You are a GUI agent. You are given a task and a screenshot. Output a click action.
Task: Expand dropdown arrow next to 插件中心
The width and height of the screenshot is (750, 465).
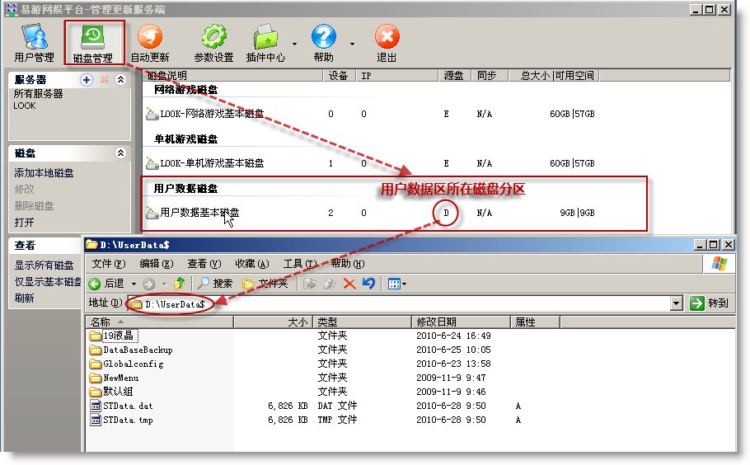point(295,44)
